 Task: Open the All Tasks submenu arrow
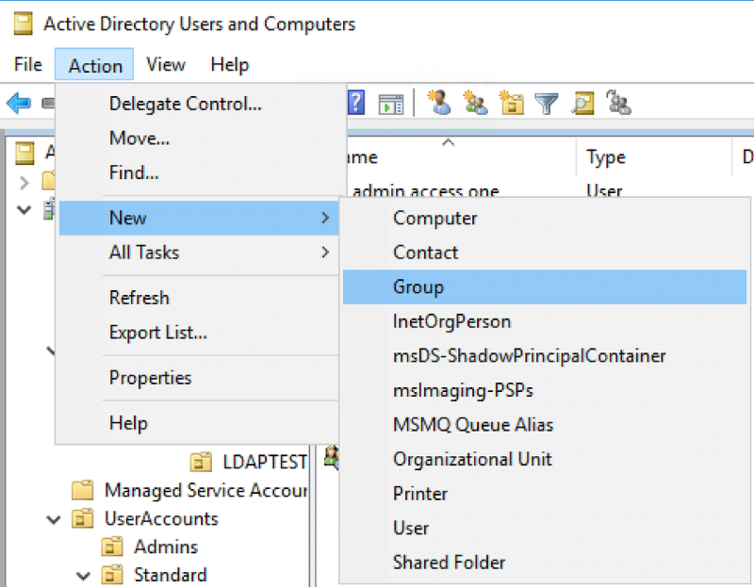325,253
